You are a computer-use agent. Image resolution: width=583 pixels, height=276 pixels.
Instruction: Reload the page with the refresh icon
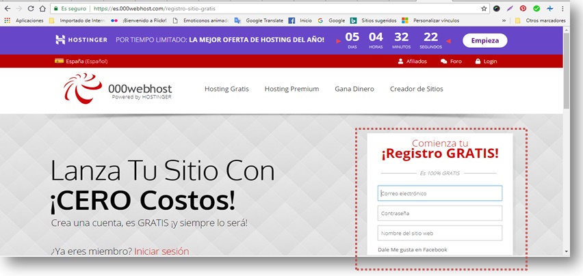tap(31, 8)
